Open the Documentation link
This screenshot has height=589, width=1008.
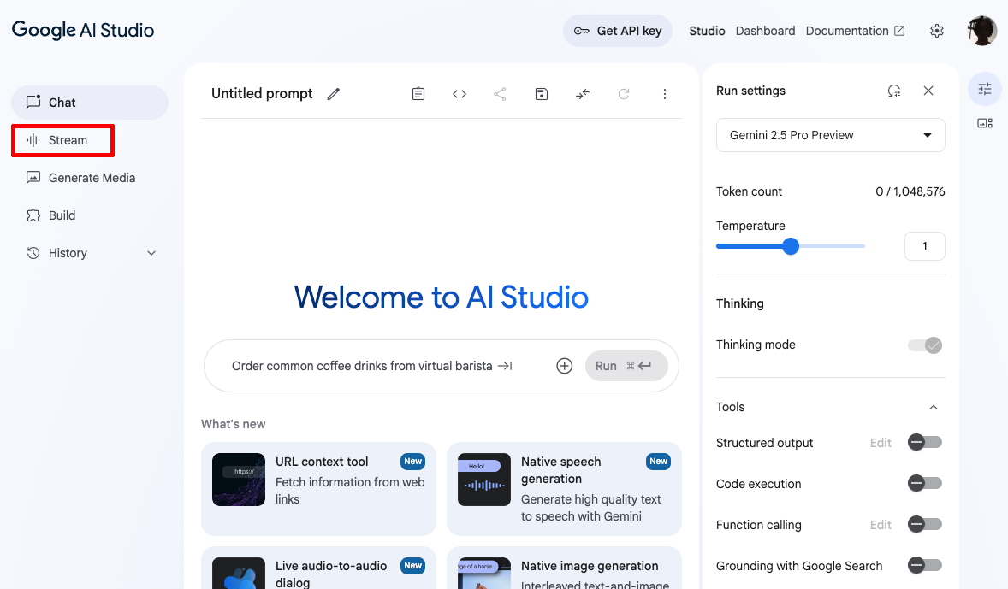(x=855, y=31)
